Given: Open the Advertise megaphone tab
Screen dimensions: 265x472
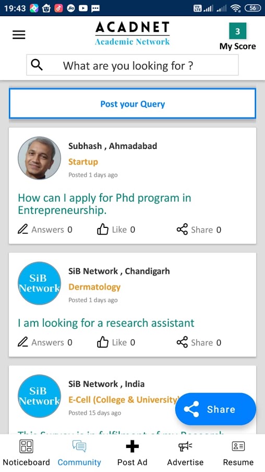Looking at the screenshot, I should point(185,453).
